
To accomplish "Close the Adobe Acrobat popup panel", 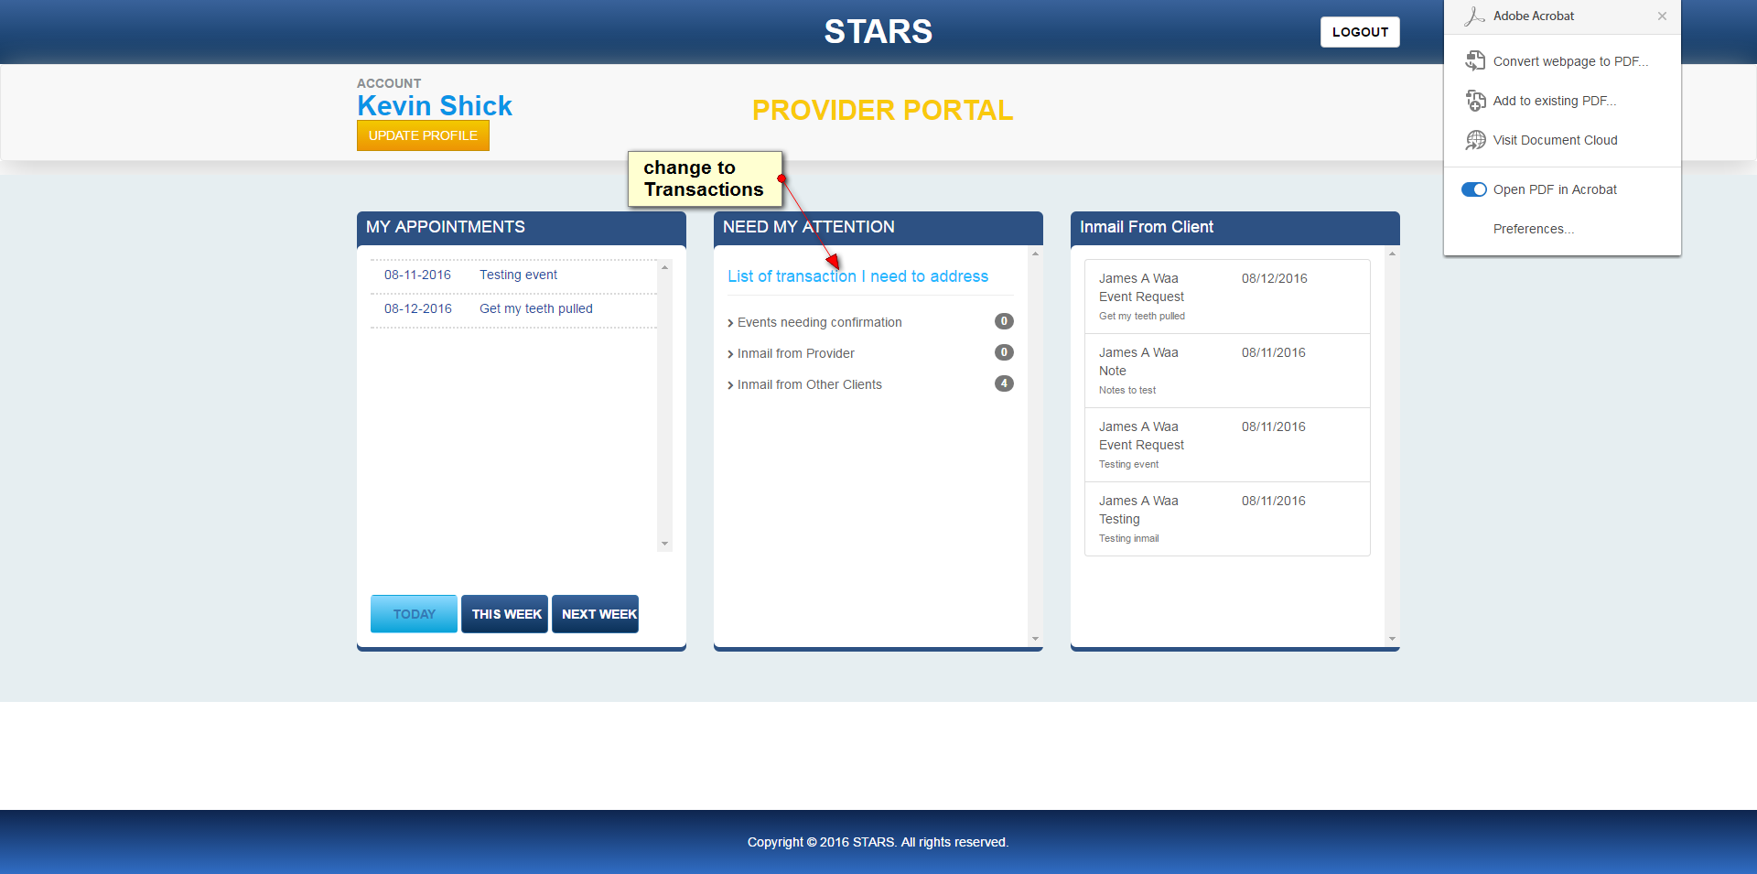I will (1662, 16).
